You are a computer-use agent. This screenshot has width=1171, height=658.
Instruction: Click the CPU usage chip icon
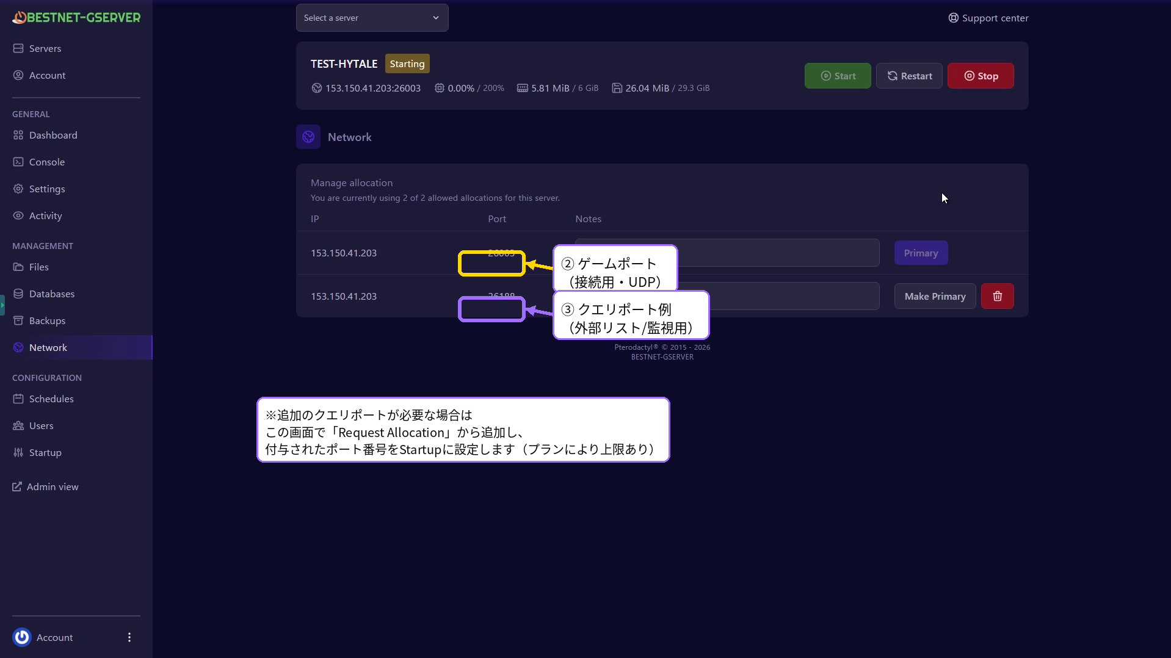pos(439,88)
